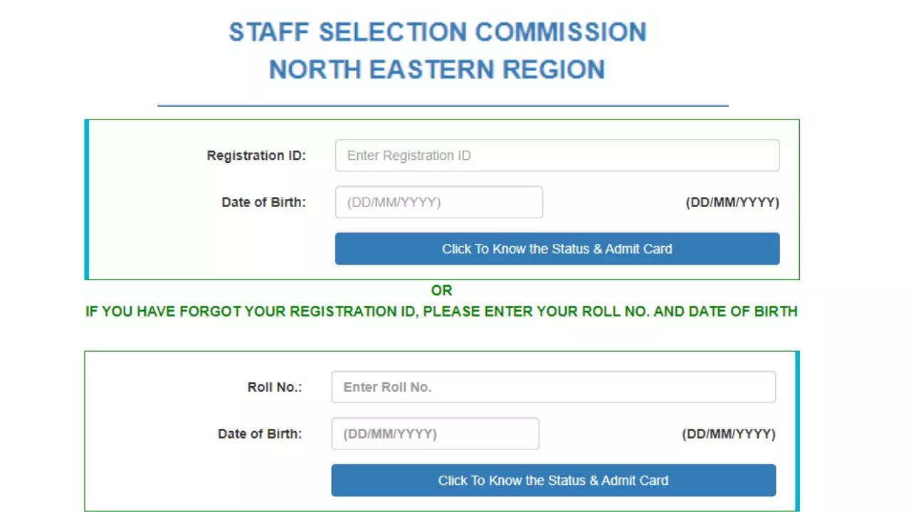Click the bold (DD/MM/YYYY) hint in Registration form
The width and height of the screenshot is (911, 512).
pyautogui.click(x=732, y=203)
